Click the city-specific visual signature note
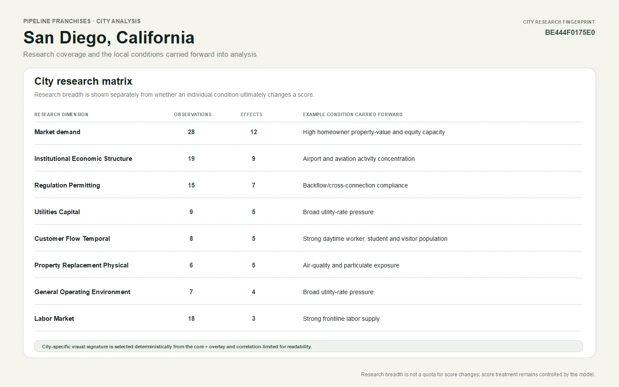 (309, 346)
